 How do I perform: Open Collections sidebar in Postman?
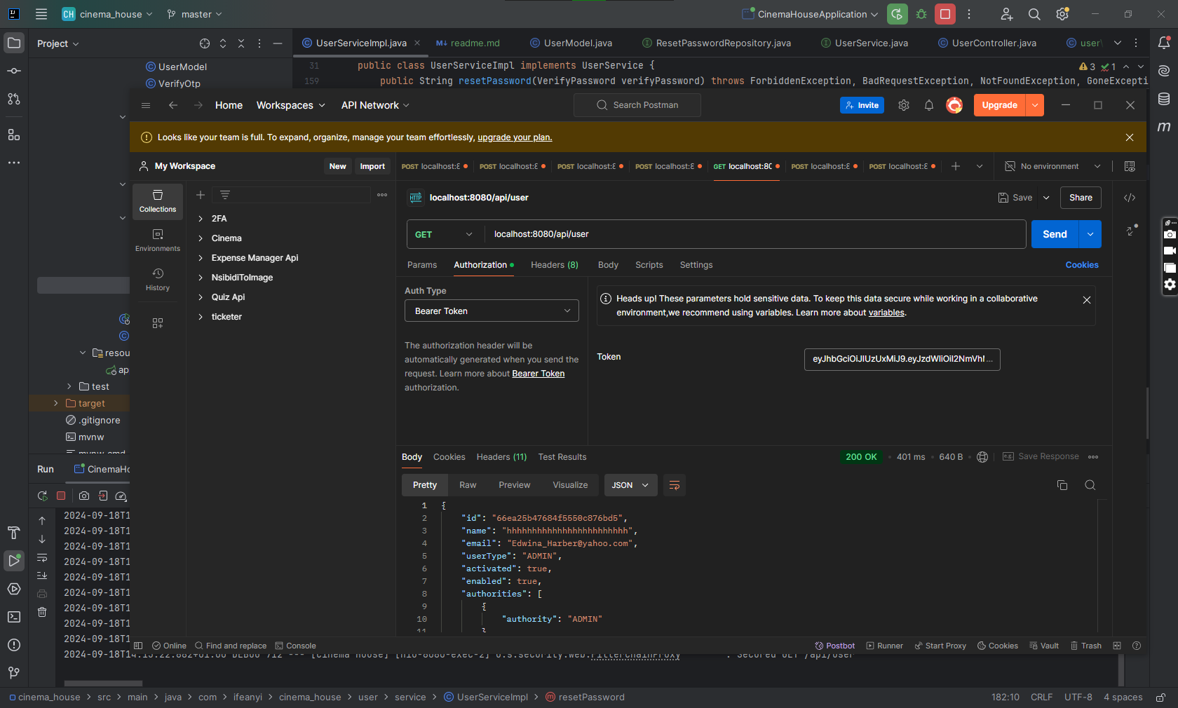pos(158,200)
